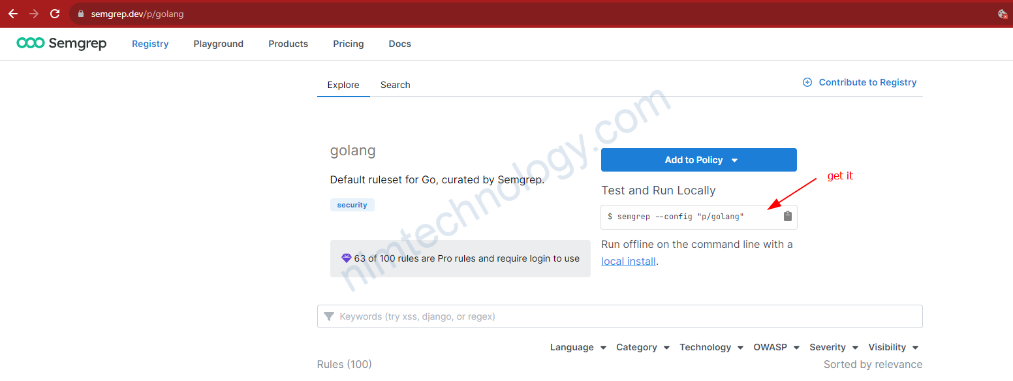This screenshot has width=1013, height=381.
Task: Click the browser extension icon at top right
Action: click(1003, 14)
